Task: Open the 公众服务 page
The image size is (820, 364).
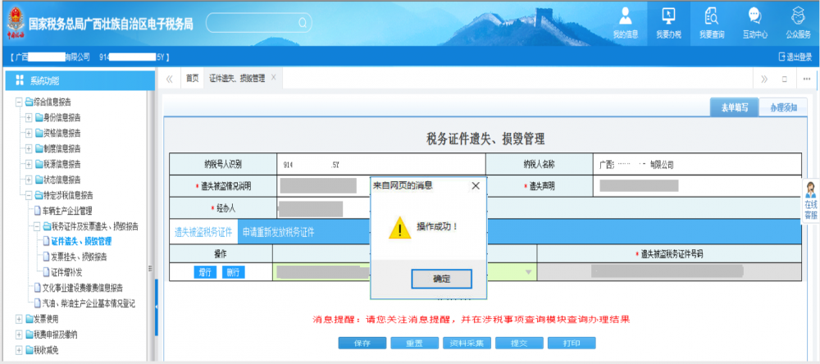Action: [x=797, y=21]
